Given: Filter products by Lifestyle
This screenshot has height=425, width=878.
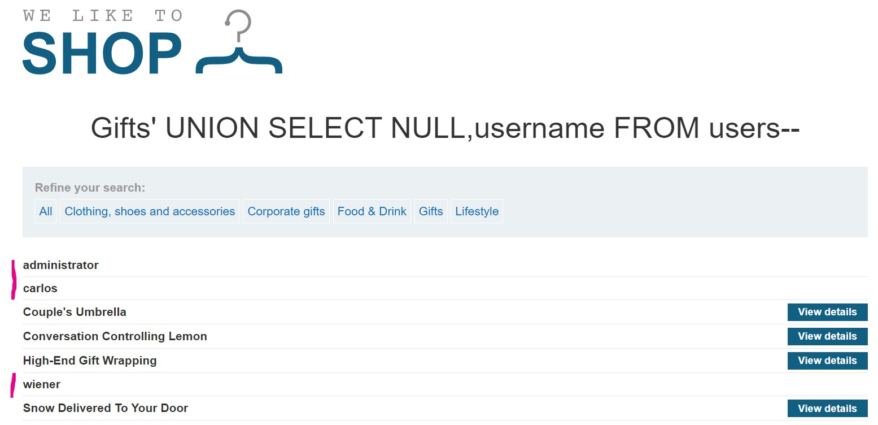Looking at the screenshot, I should pyautogui.click(x=477, y=211).
